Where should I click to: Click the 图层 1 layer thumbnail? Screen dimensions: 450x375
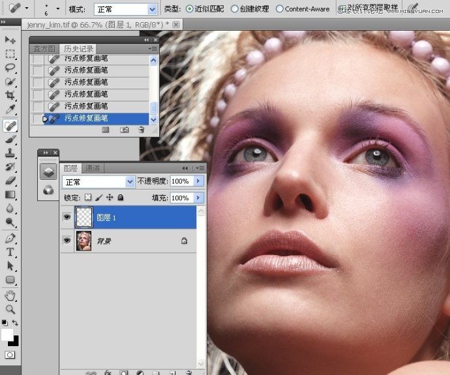pos(83,217)
